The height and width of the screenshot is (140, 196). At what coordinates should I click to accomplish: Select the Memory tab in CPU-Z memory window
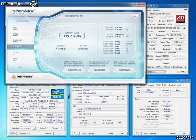159,85
